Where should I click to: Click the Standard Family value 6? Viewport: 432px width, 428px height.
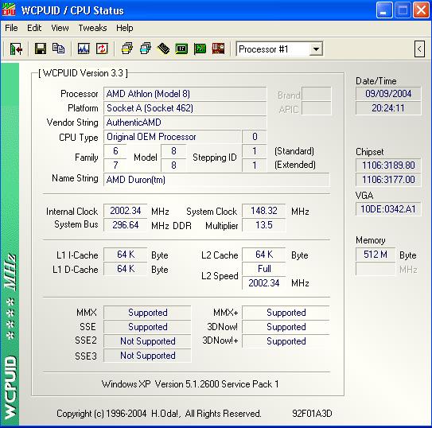click(x=115, y=151)
